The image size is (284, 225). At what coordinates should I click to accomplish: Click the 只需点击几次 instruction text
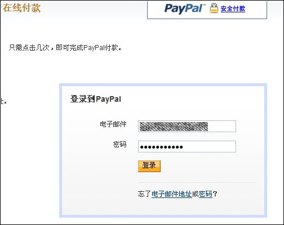29,48
